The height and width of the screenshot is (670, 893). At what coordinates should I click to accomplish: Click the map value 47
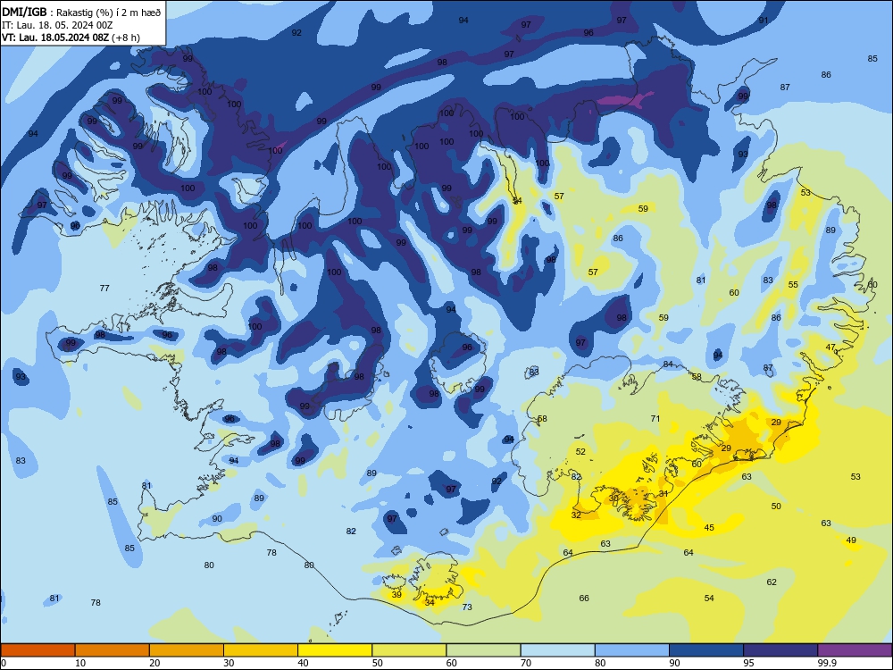point(830,348)
